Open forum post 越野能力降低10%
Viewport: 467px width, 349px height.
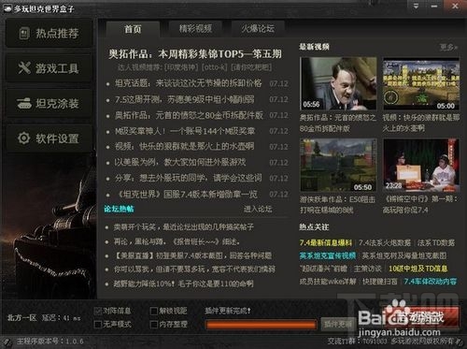tap(184, 284)
